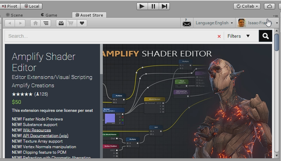Open the tab options menu icon
281x161 pixels.
pyautogui.click(x=275, y=16)
